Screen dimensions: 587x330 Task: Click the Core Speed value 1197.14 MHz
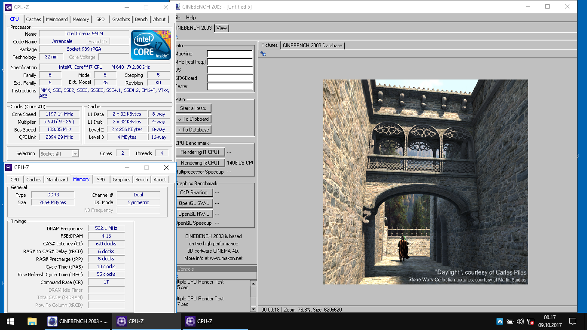(60, 114)
